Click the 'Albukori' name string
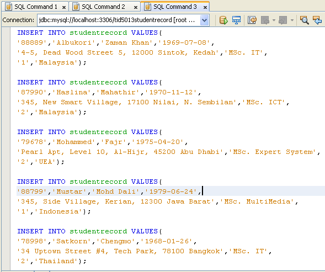The height and width of the screenshot is (272, 325). [x=74, y=42]
